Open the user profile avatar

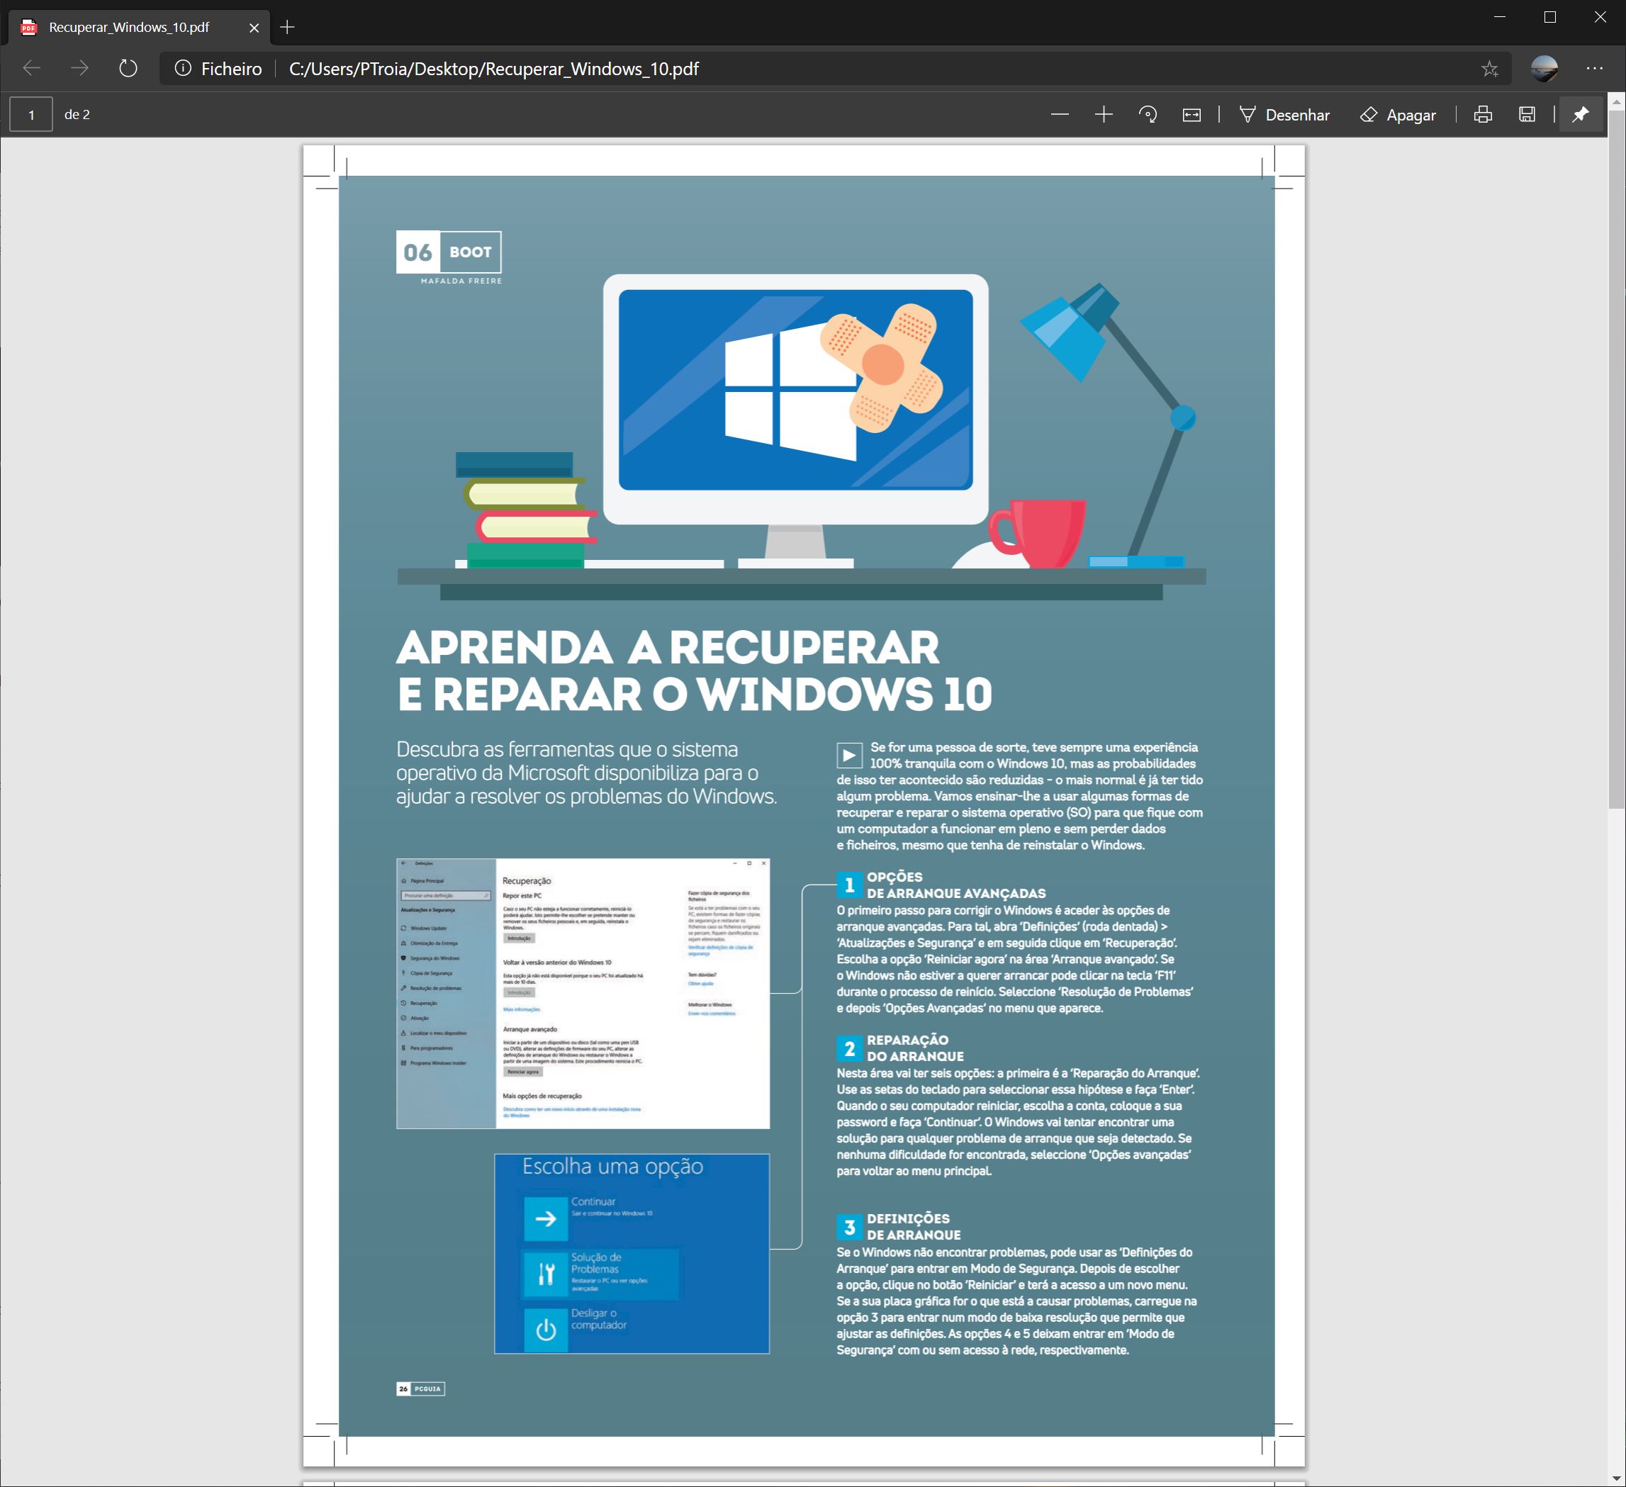click(1544, 69)
